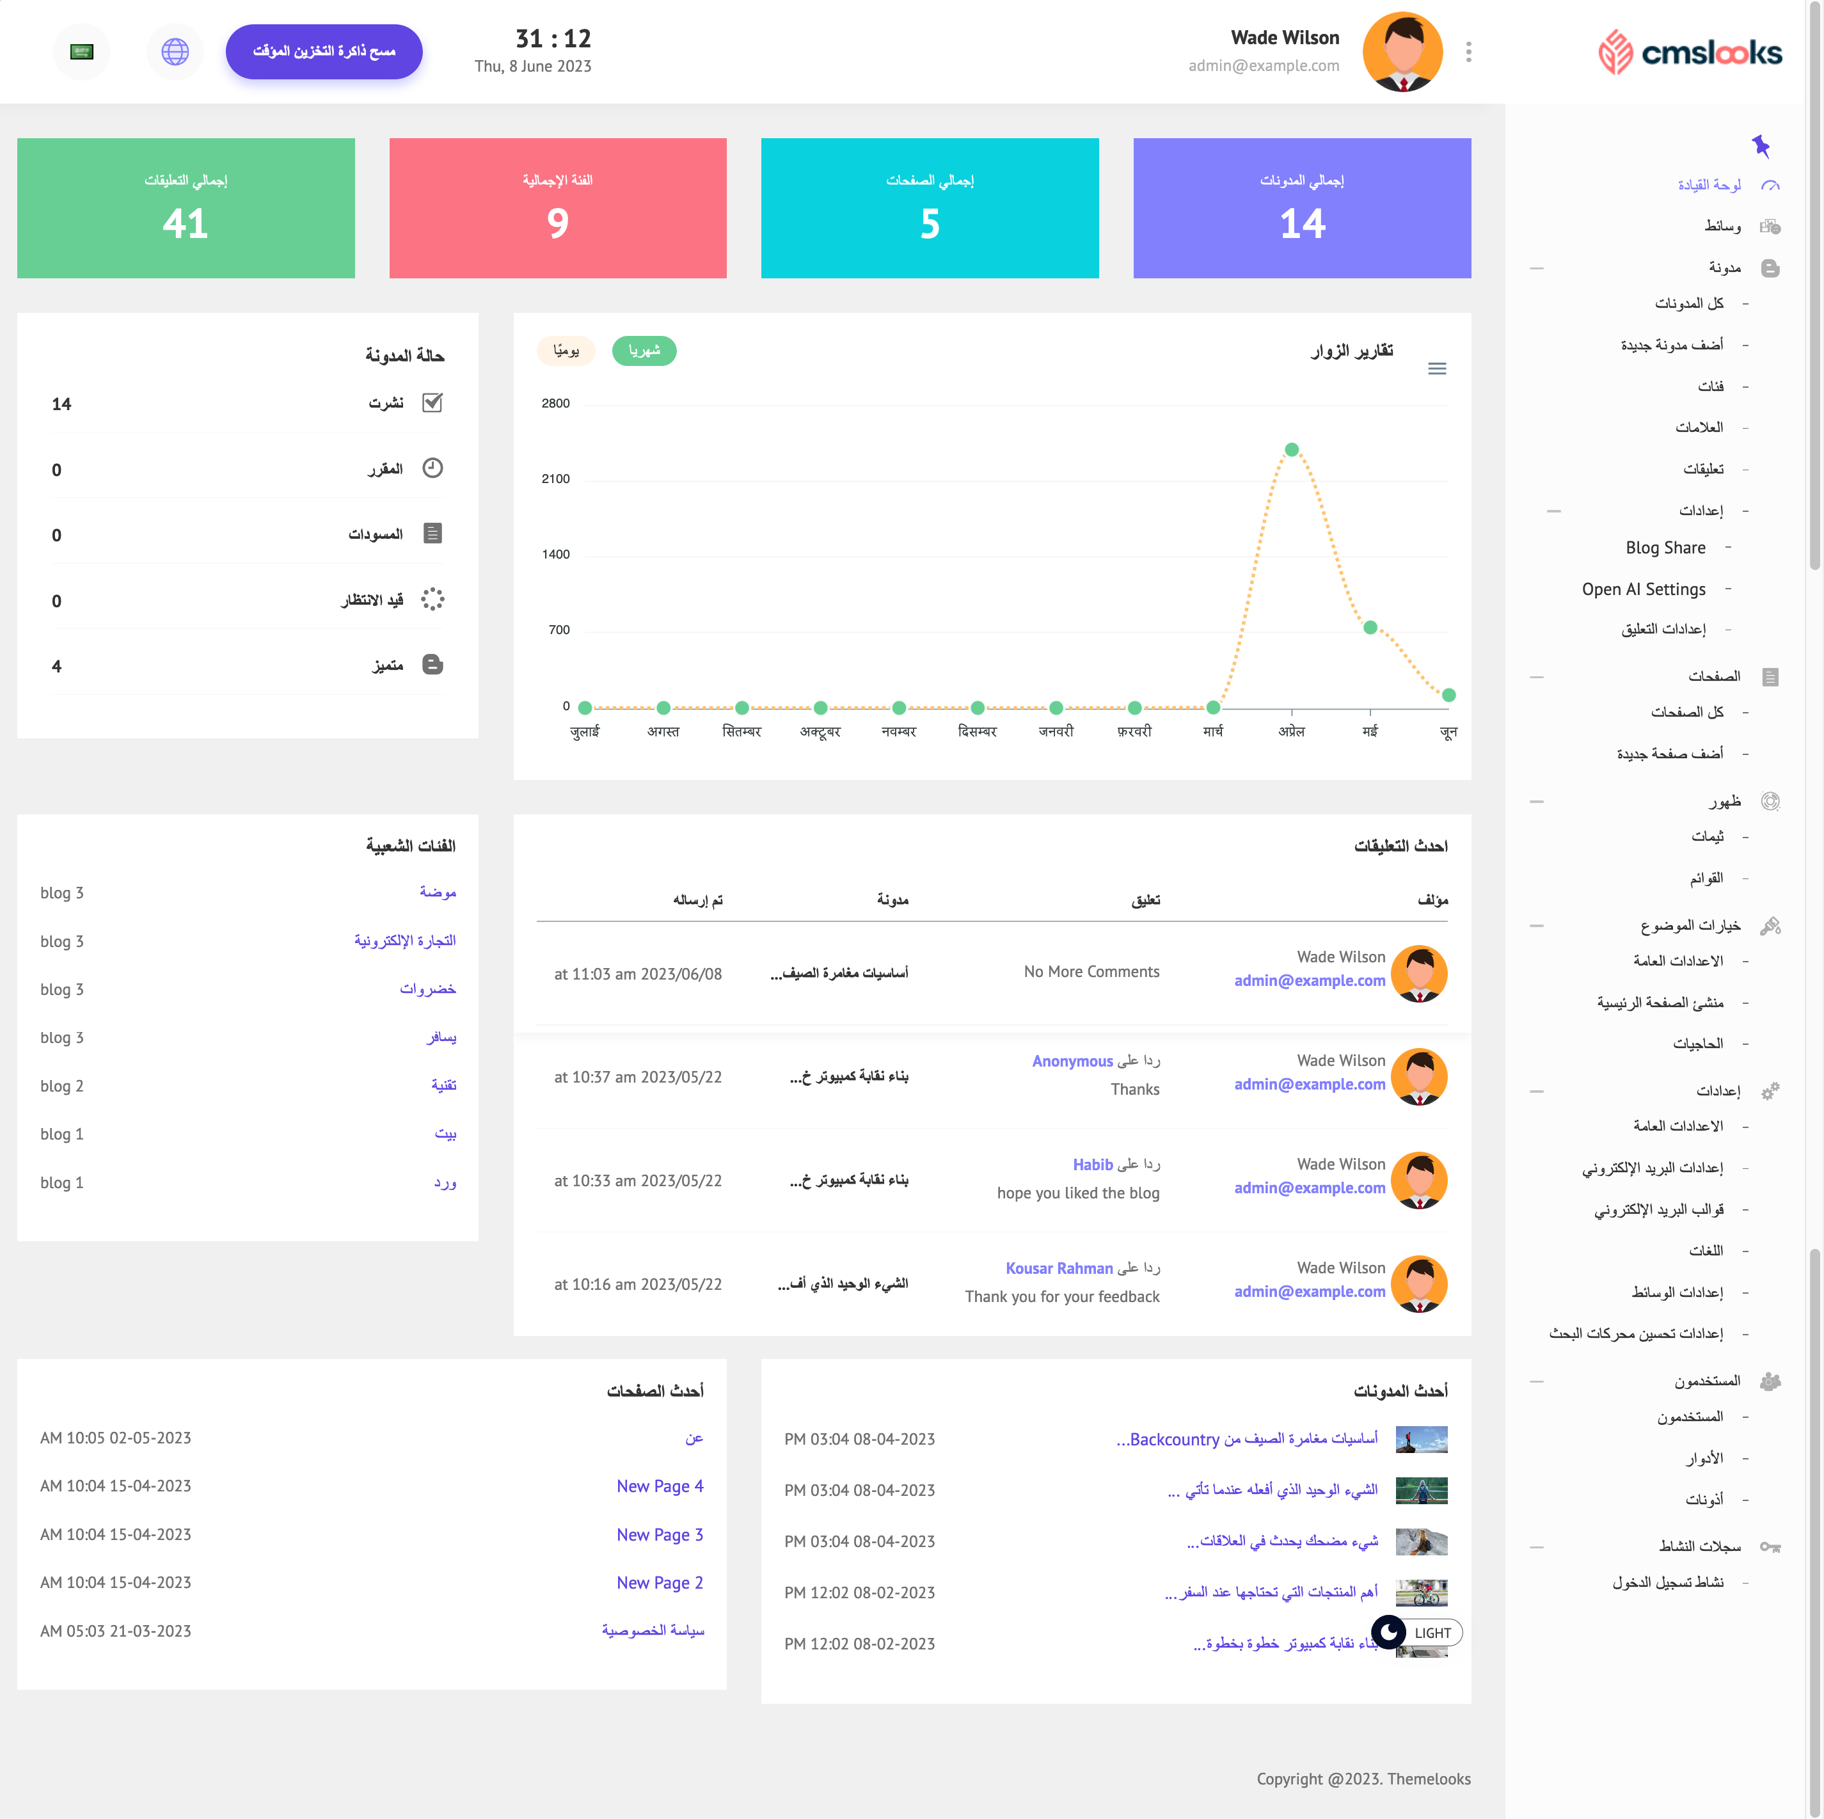
Task: Switch visitor chart to daily view
Action: [x=566, y=350]
